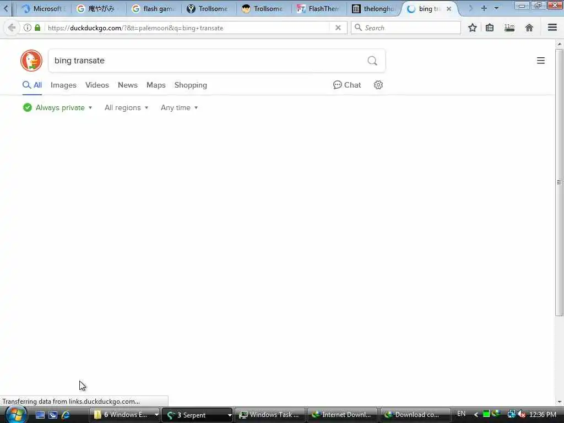Switch to Videos results tab
This screenshot has width=564, height=423.
click(x=97, y=85)
